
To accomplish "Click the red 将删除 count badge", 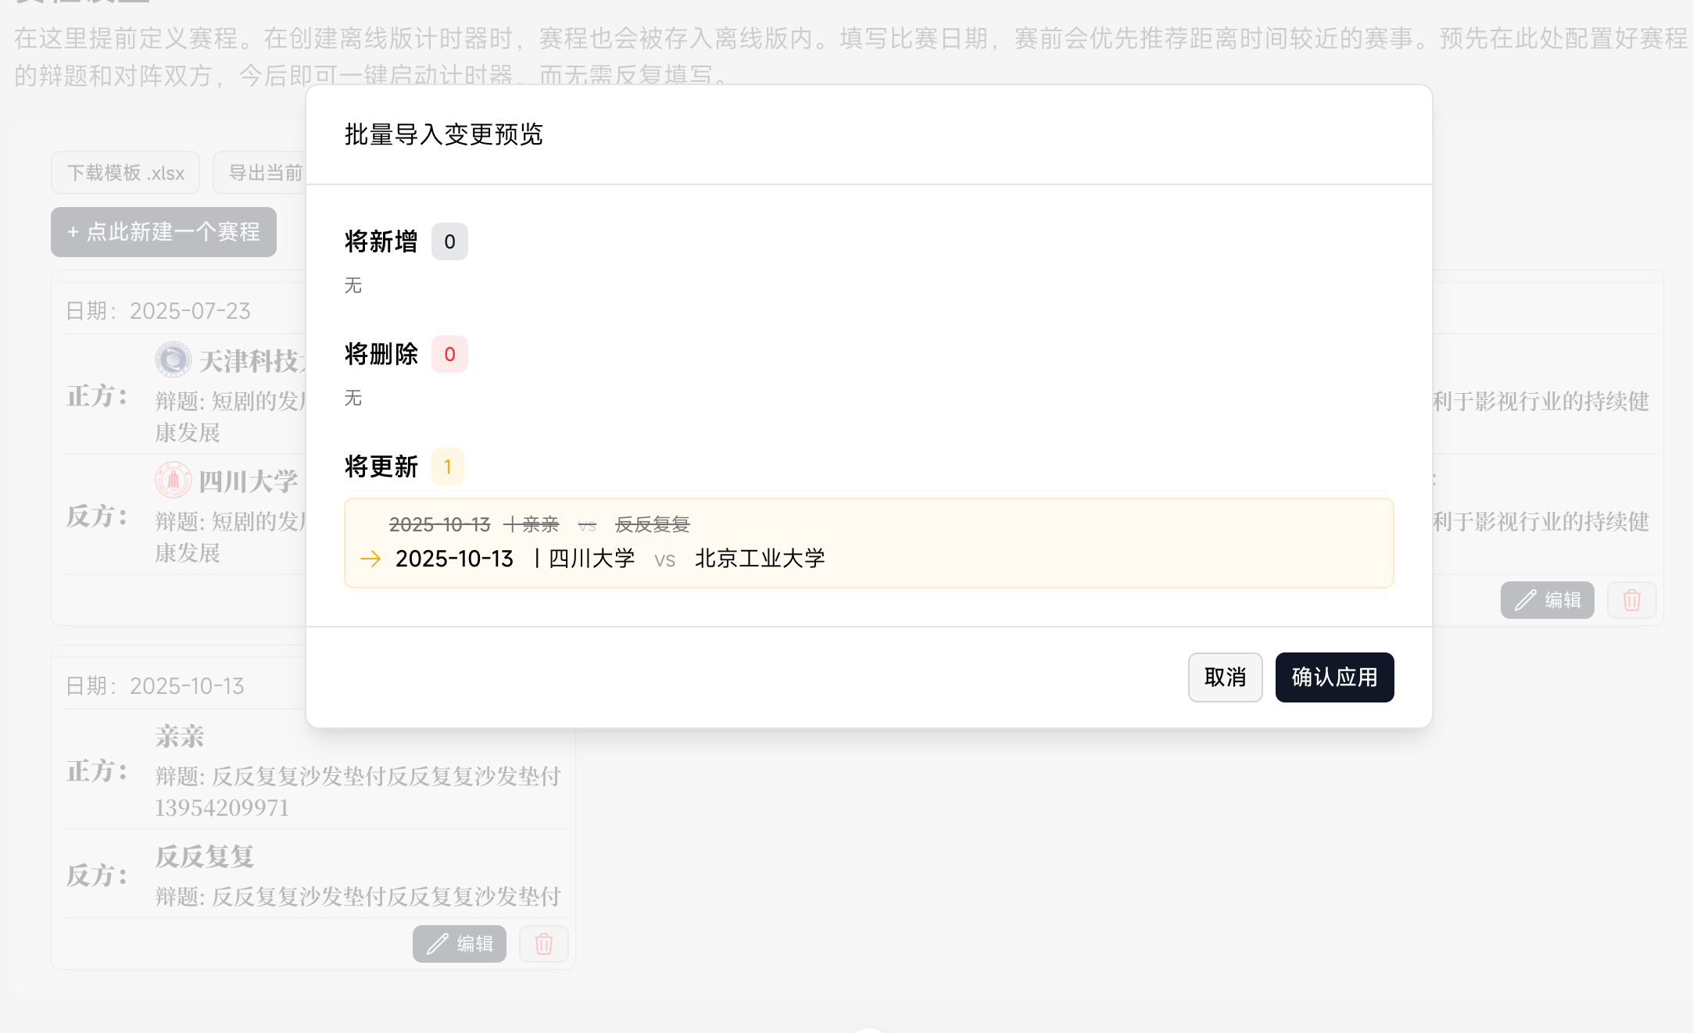I will (x=449, y=354).
